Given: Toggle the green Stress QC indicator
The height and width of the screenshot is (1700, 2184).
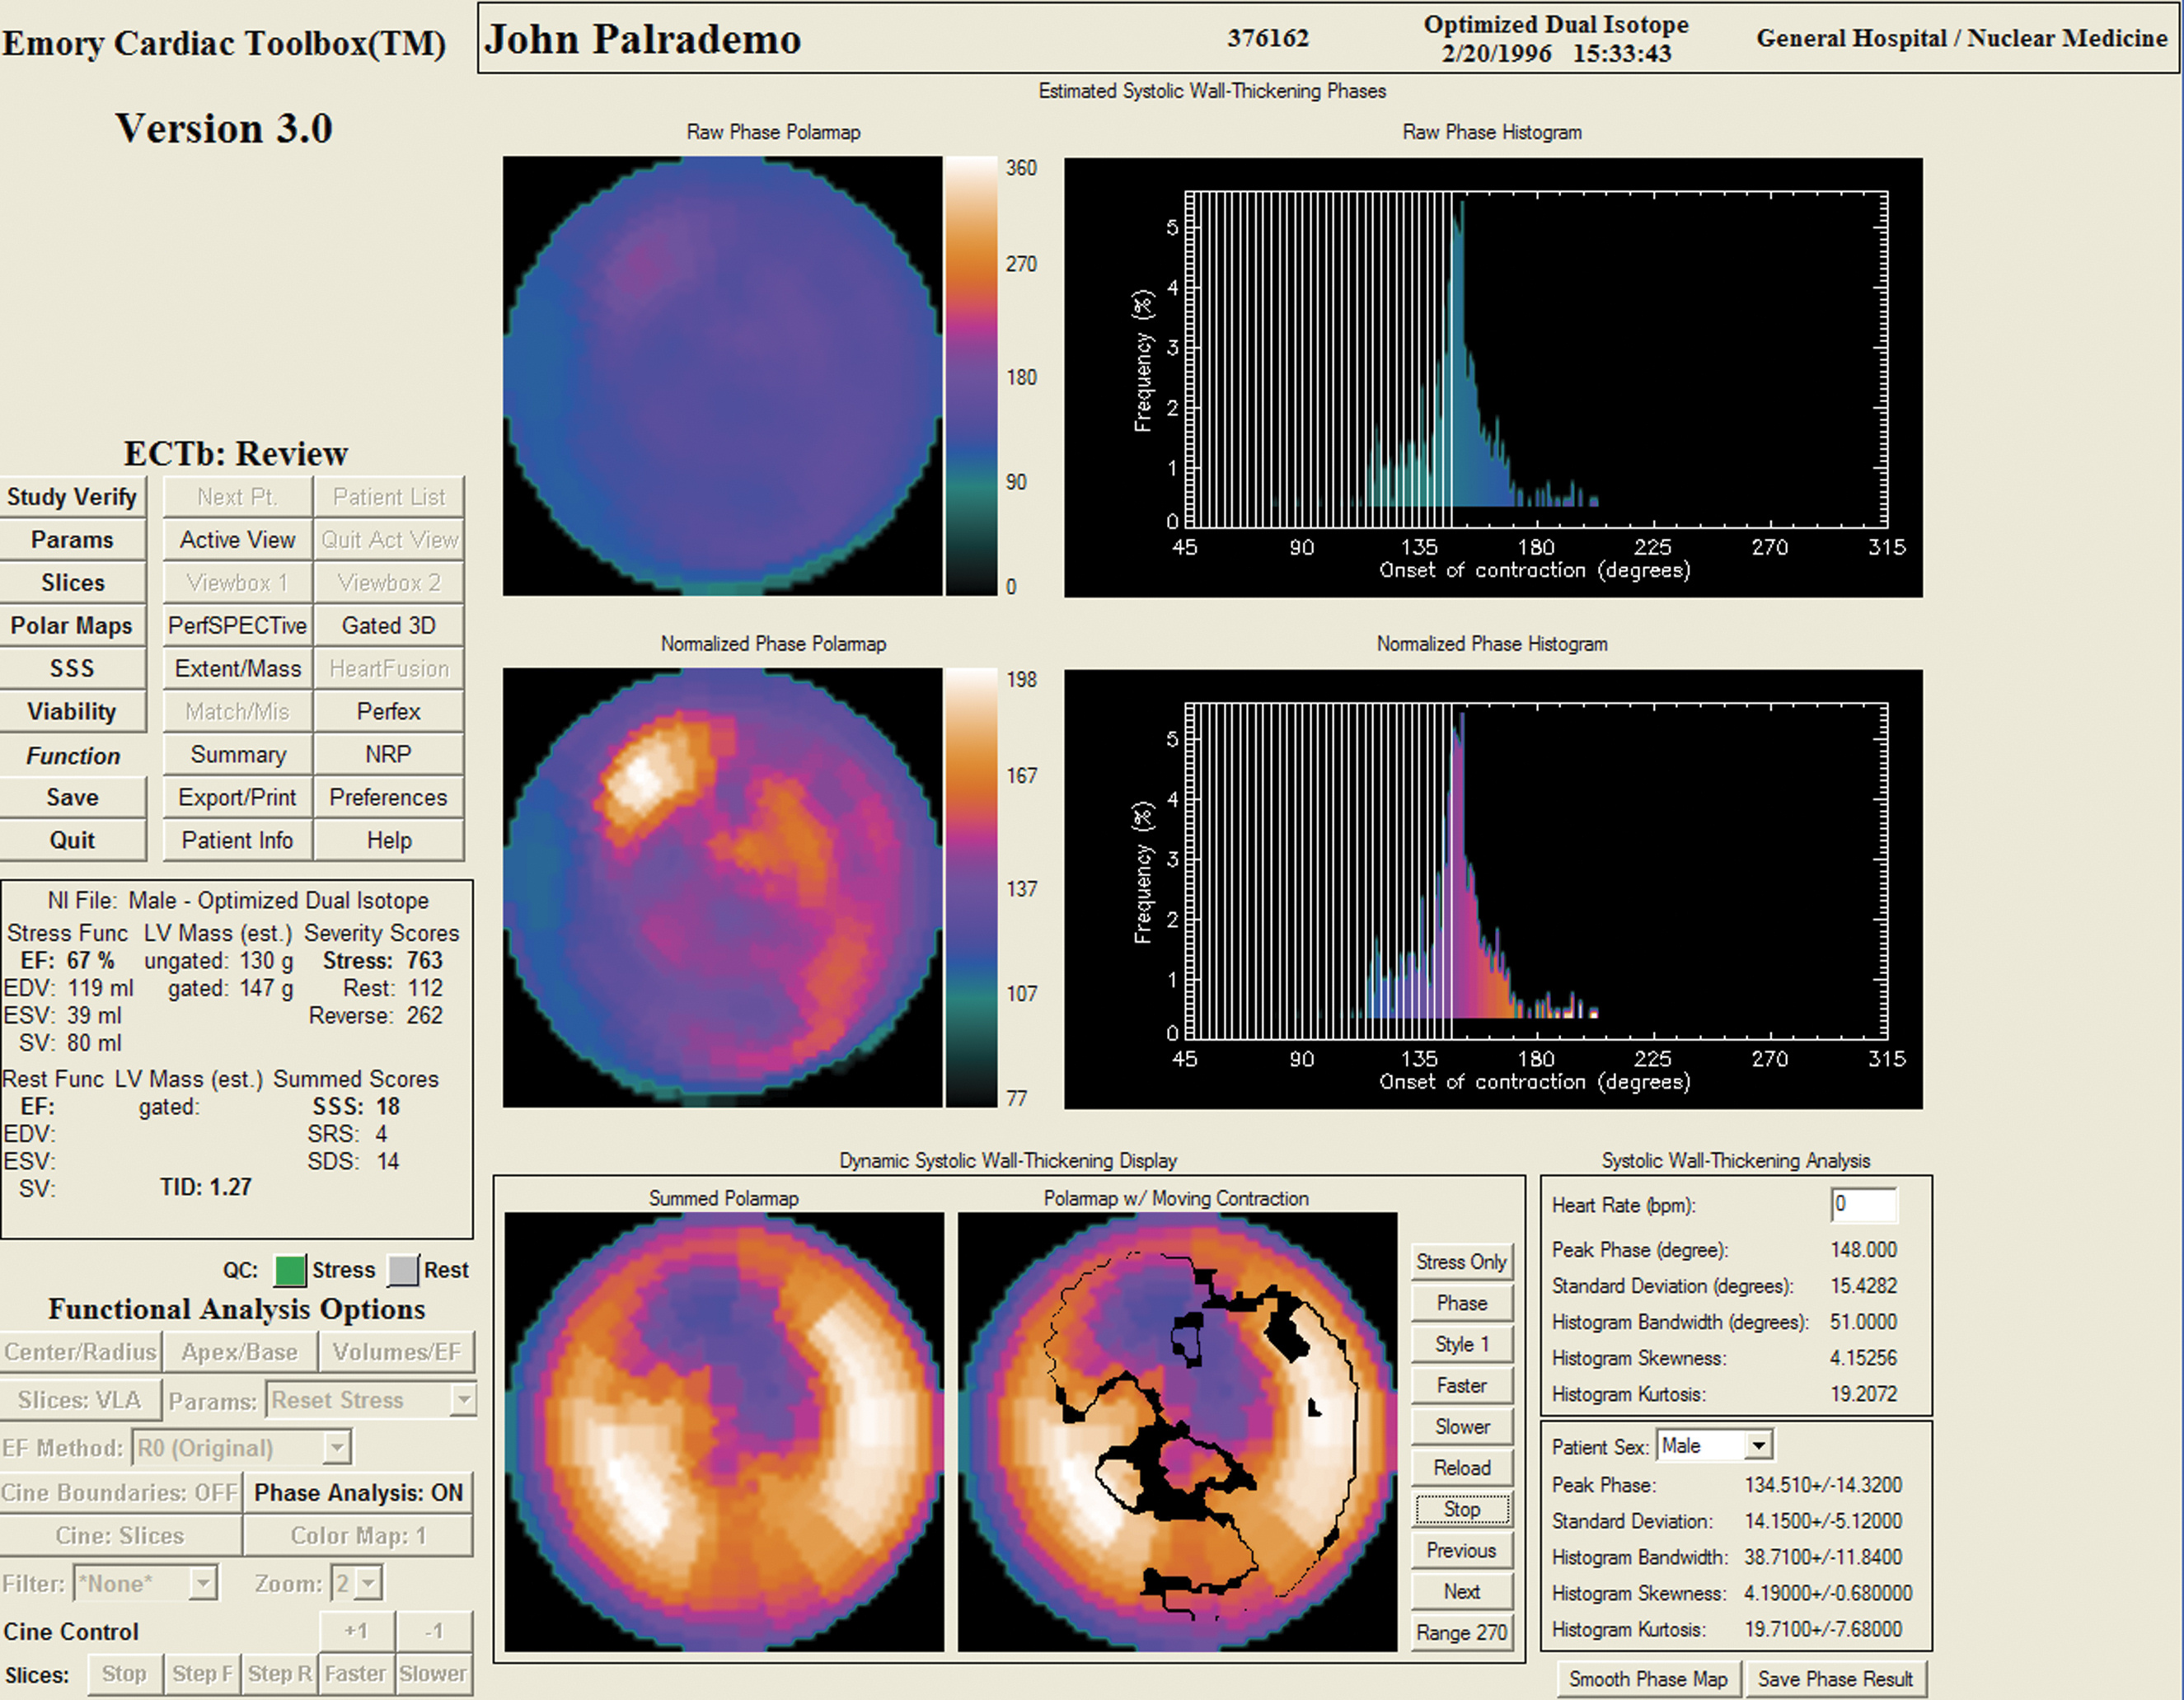Looking at the screenshot, I should point(289,1270).
